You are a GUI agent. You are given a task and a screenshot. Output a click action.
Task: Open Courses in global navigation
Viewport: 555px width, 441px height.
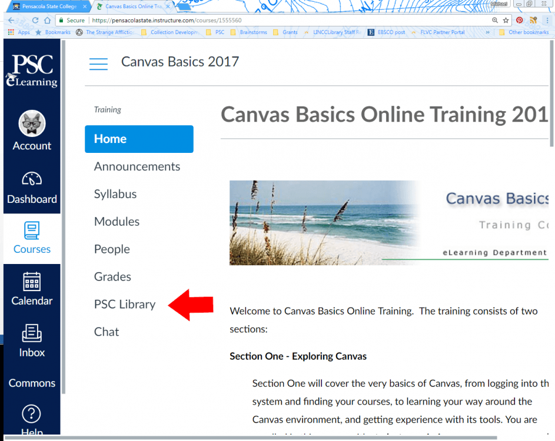(x=32, y=238)
